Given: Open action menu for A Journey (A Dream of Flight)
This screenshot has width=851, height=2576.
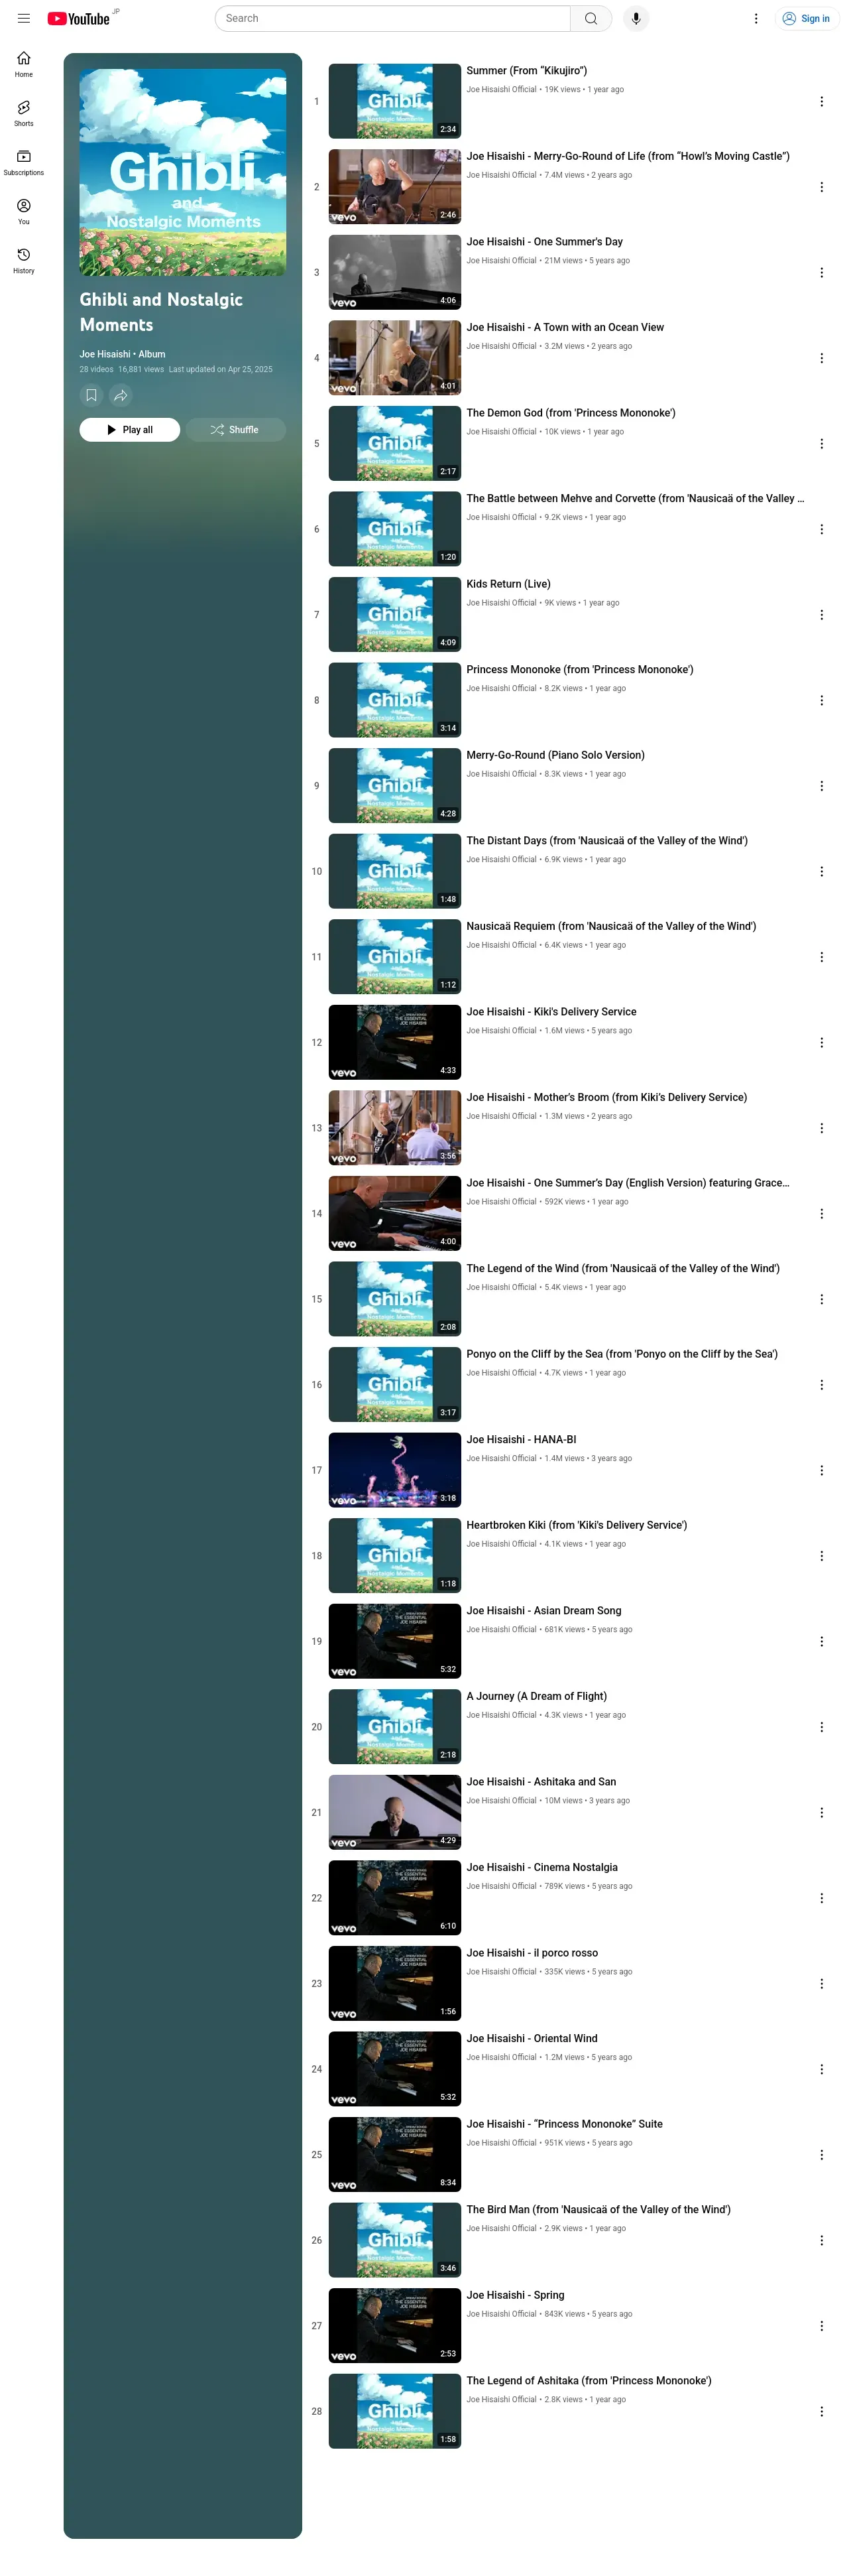Looking at the screenshot, I should 821,1727.
